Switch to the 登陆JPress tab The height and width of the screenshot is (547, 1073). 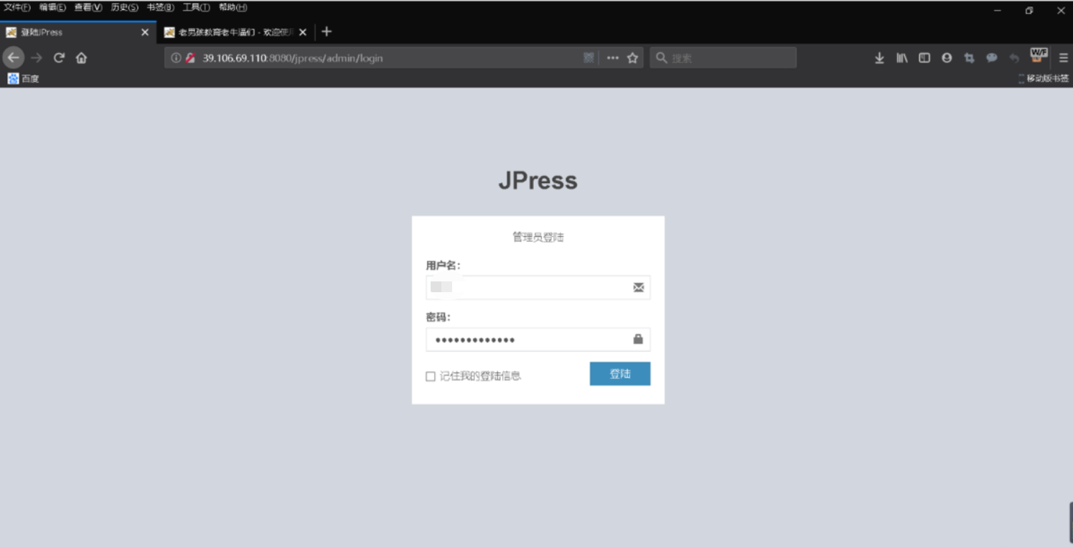78,32
